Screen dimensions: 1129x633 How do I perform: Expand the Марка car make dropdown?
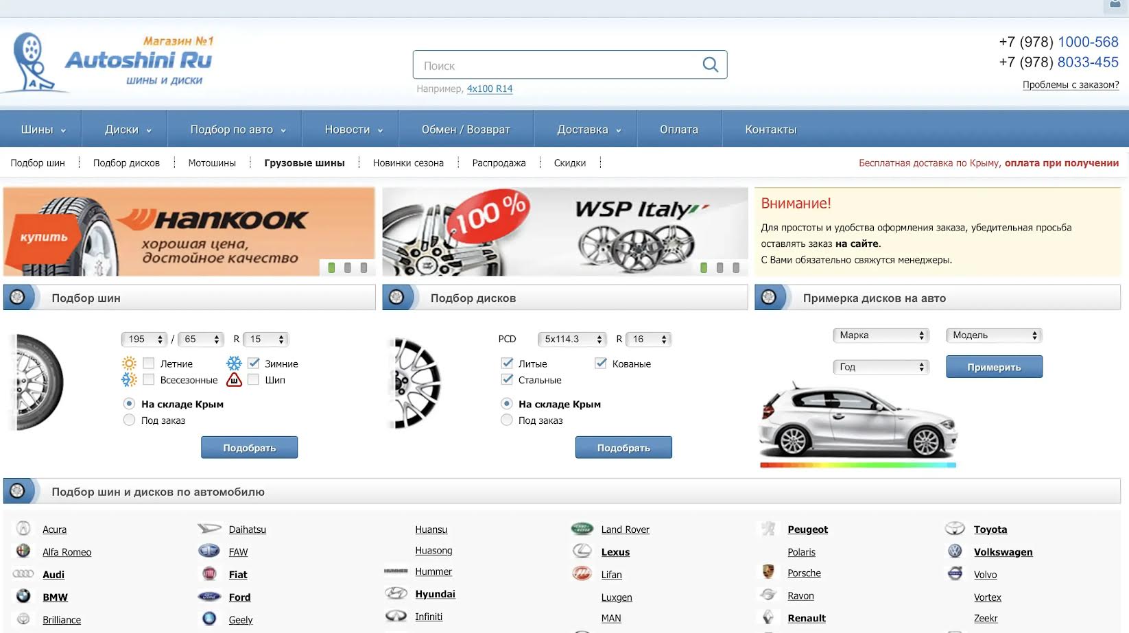coord(881,335)
